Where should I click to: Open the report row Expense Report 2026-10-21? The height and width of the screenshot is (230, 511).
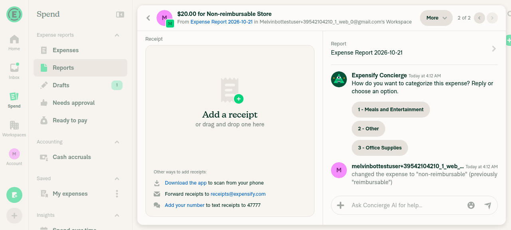(x=414, y=49)
